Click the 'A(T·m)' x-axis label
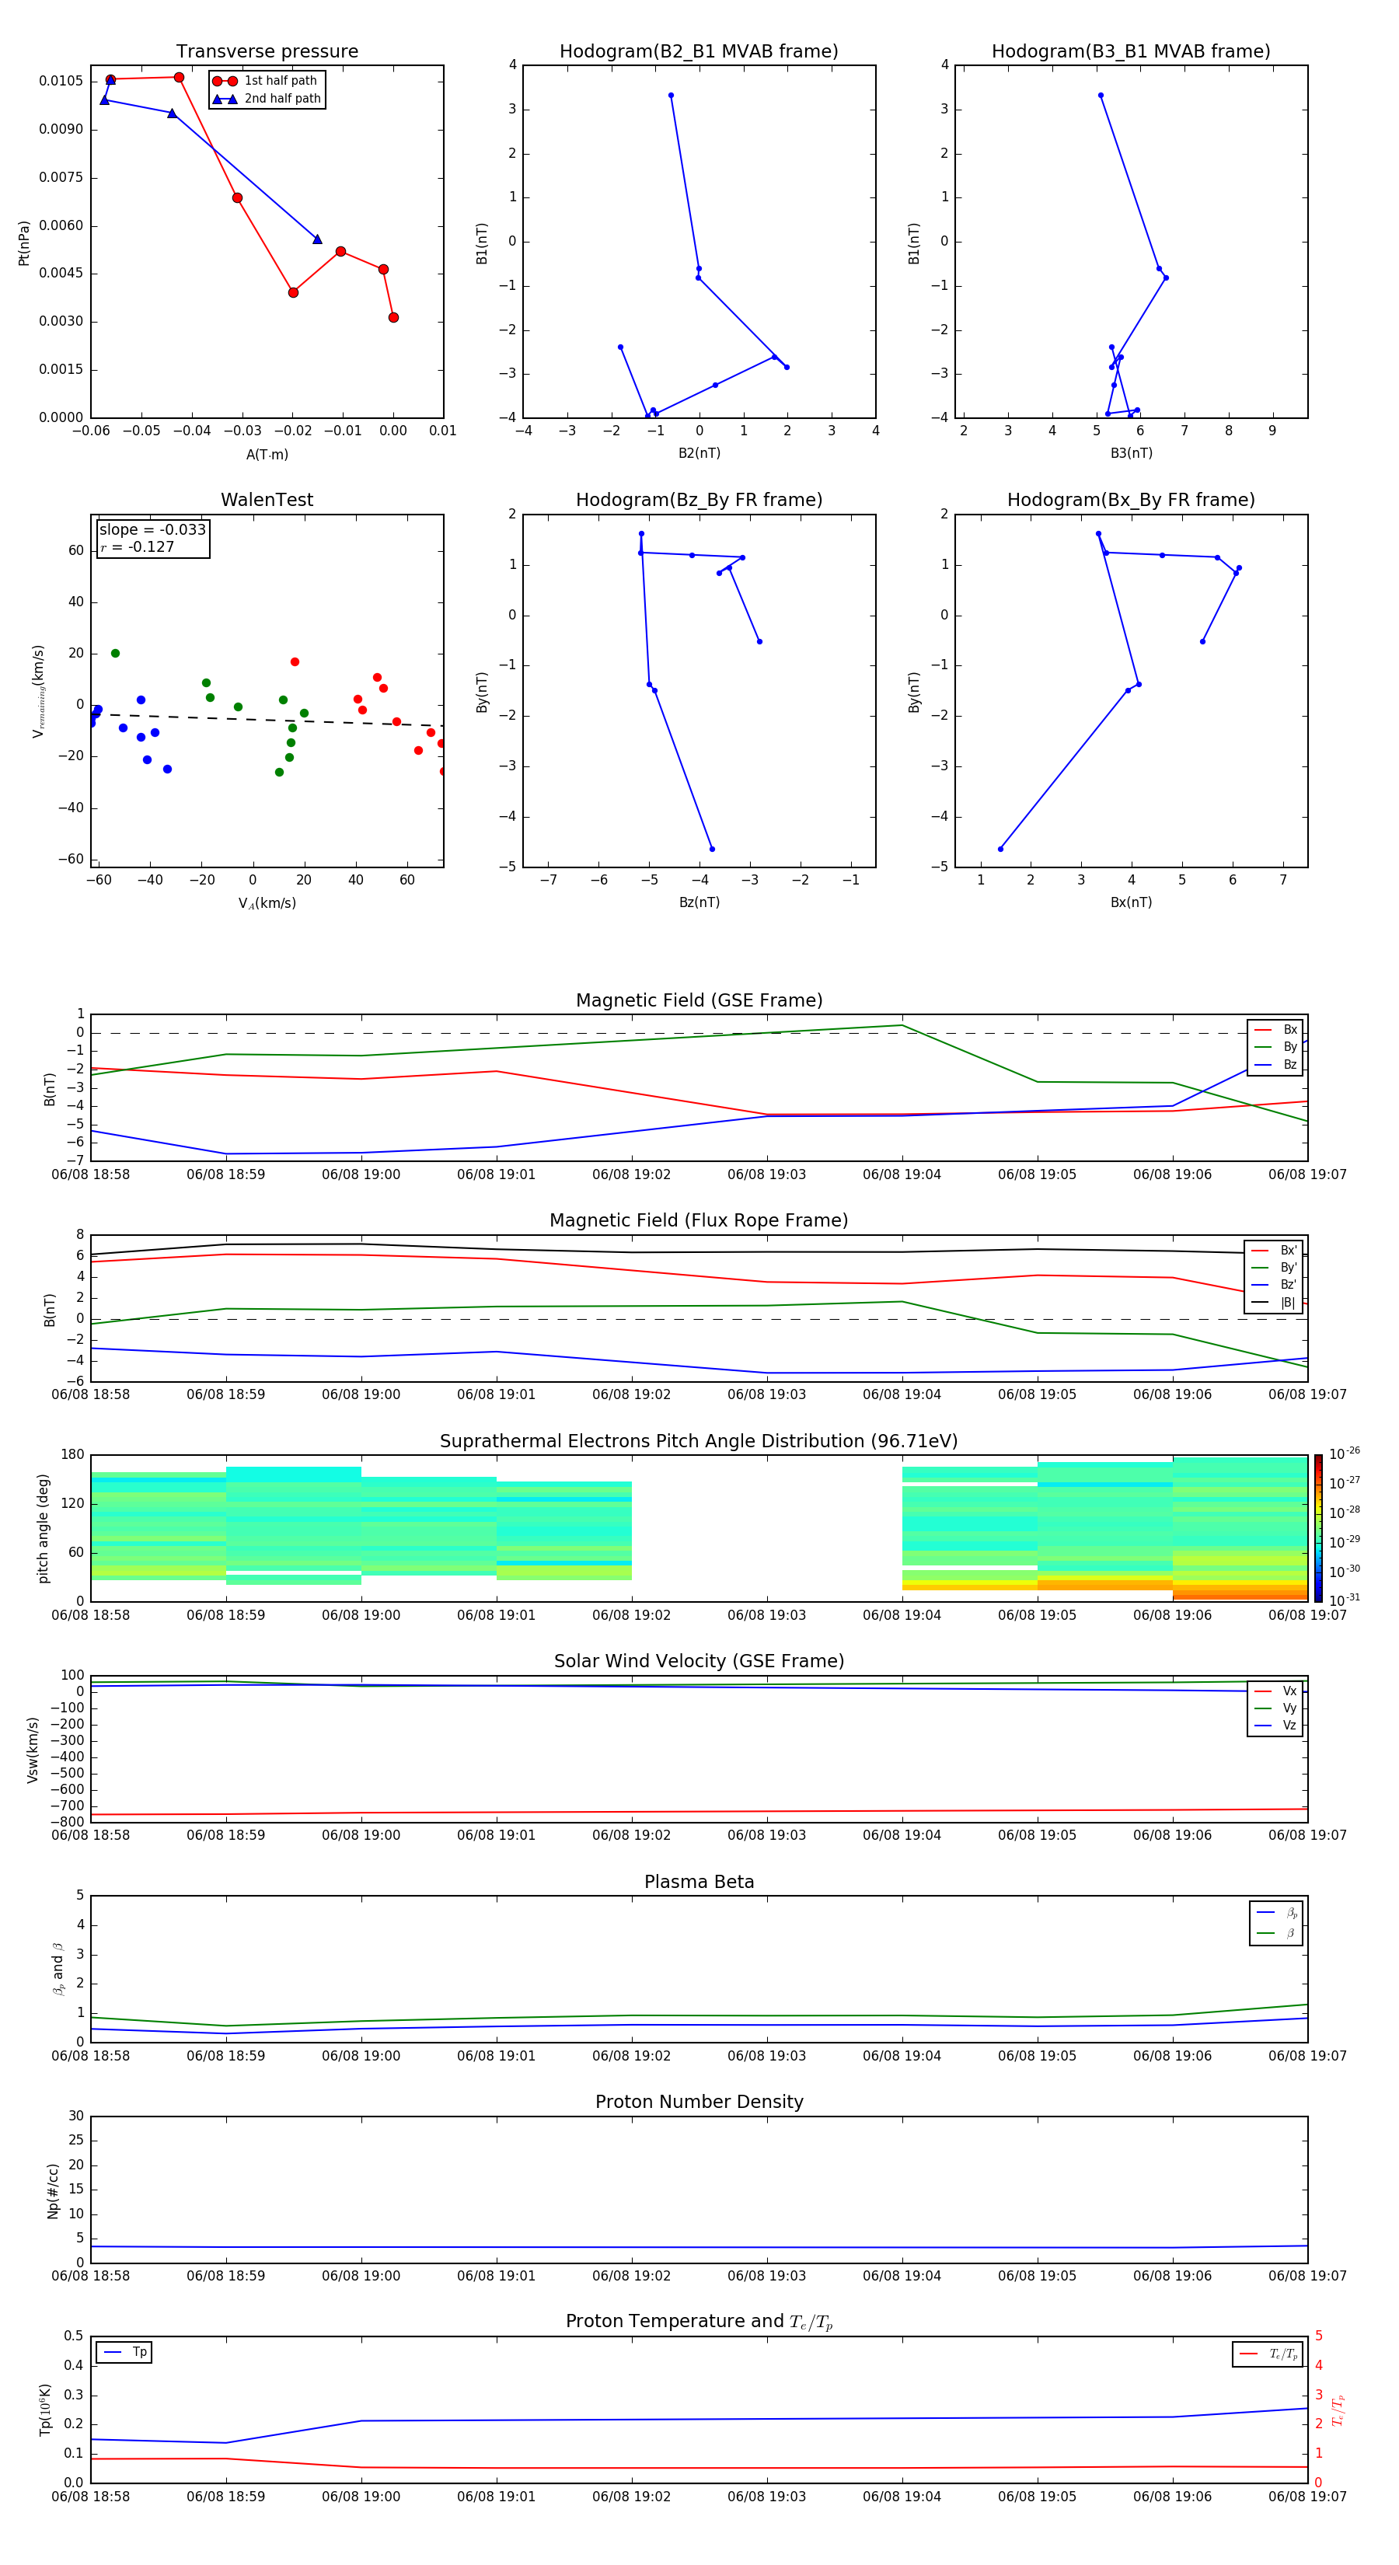The image size is (1399, 2565). click(x=267, y=455)
